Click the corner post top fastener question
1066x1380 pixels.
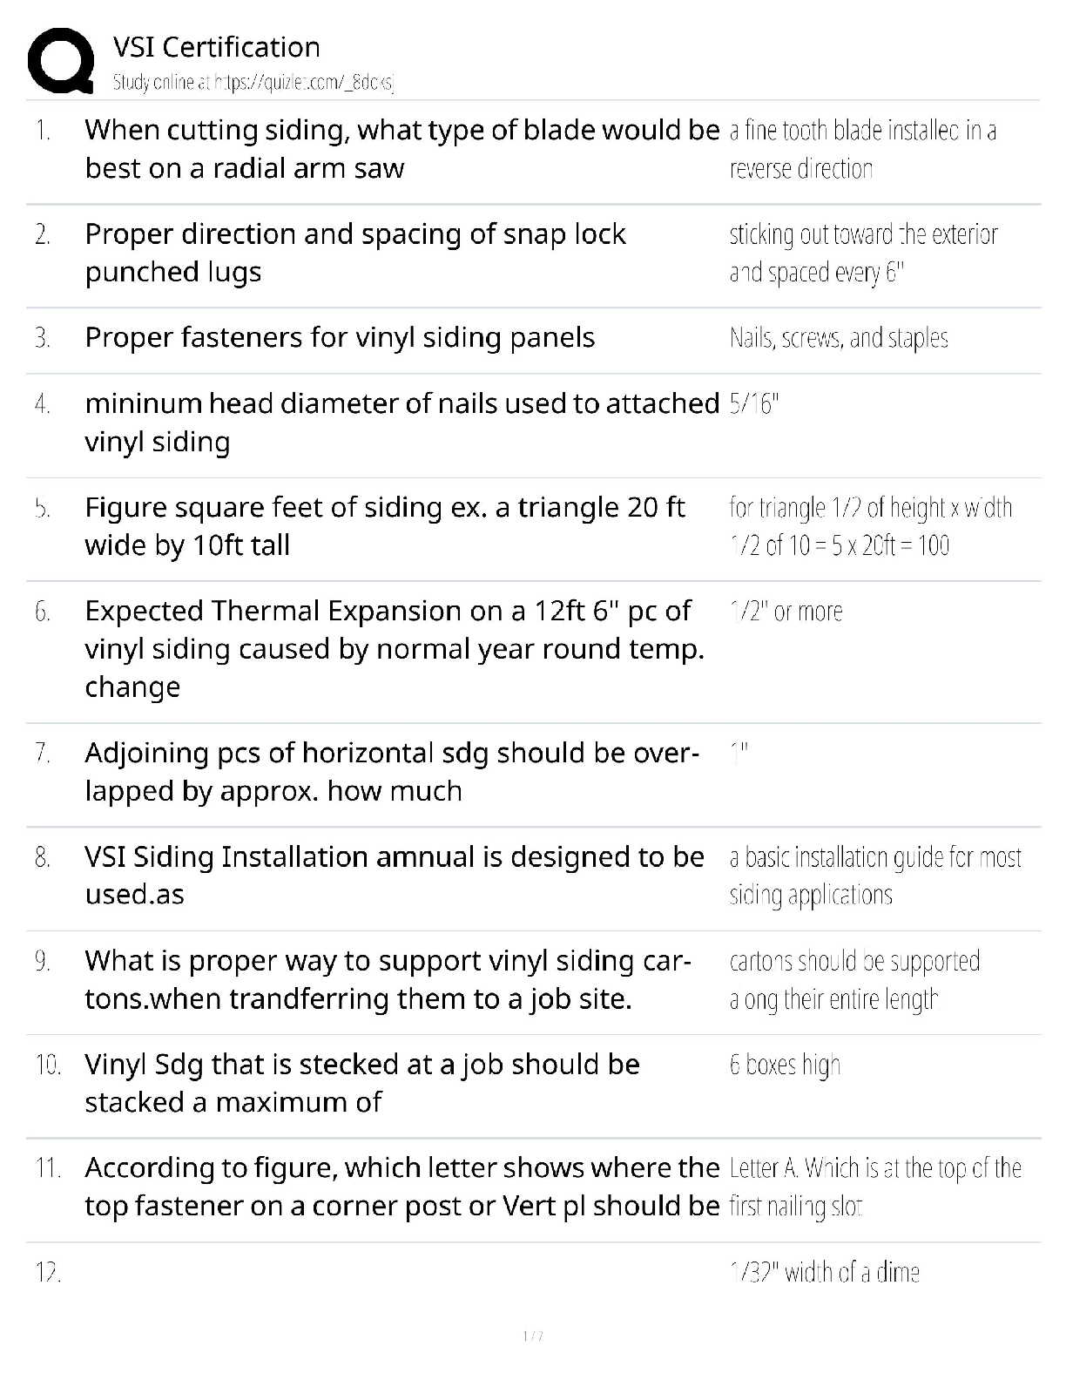click(x=401, y=1187)
